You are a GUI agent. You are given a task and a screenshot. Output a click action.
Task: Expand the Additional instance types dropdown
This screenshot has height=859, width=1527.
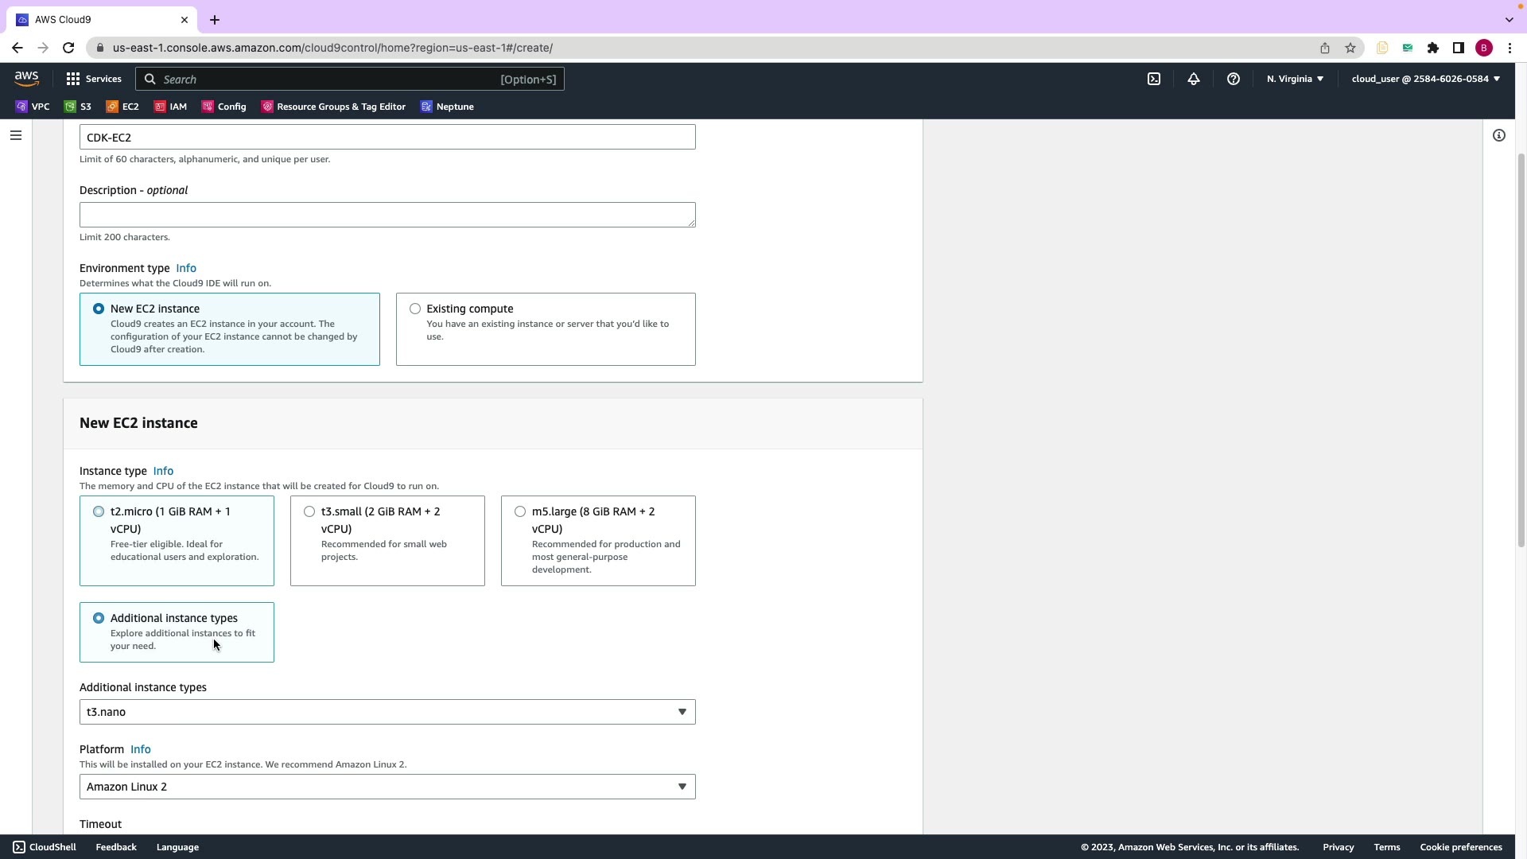(387, 712)
